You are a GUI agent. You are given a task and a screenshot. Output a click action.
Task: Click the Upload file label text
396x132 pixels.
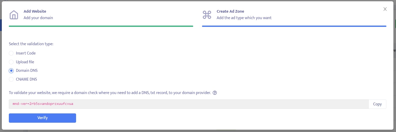pos(25,62)
